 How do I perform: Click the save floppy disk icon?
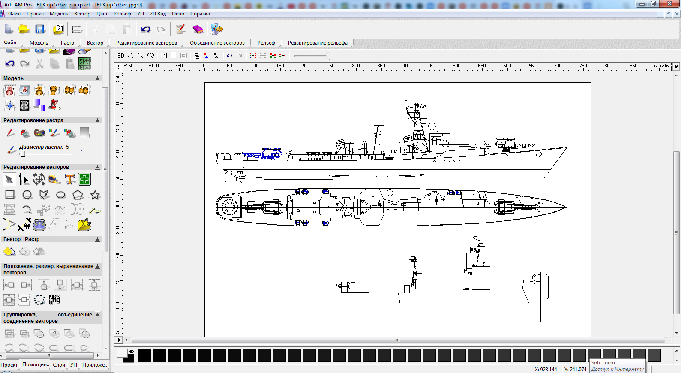40,29
